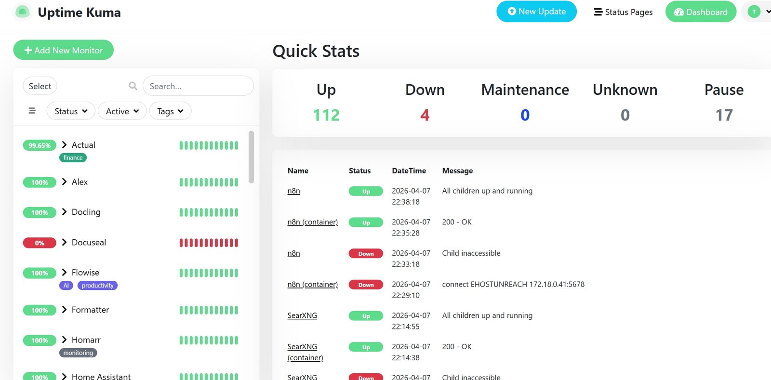771x380 pixels.
Task: Click the 99.65% uptime badge
Action: pyautogui.click(x=40, y=145)
